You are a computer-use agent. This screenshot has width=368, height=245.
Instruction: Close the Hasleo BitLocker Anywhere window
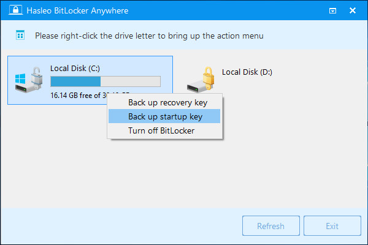pyautogui.click(x=353, y=10)
